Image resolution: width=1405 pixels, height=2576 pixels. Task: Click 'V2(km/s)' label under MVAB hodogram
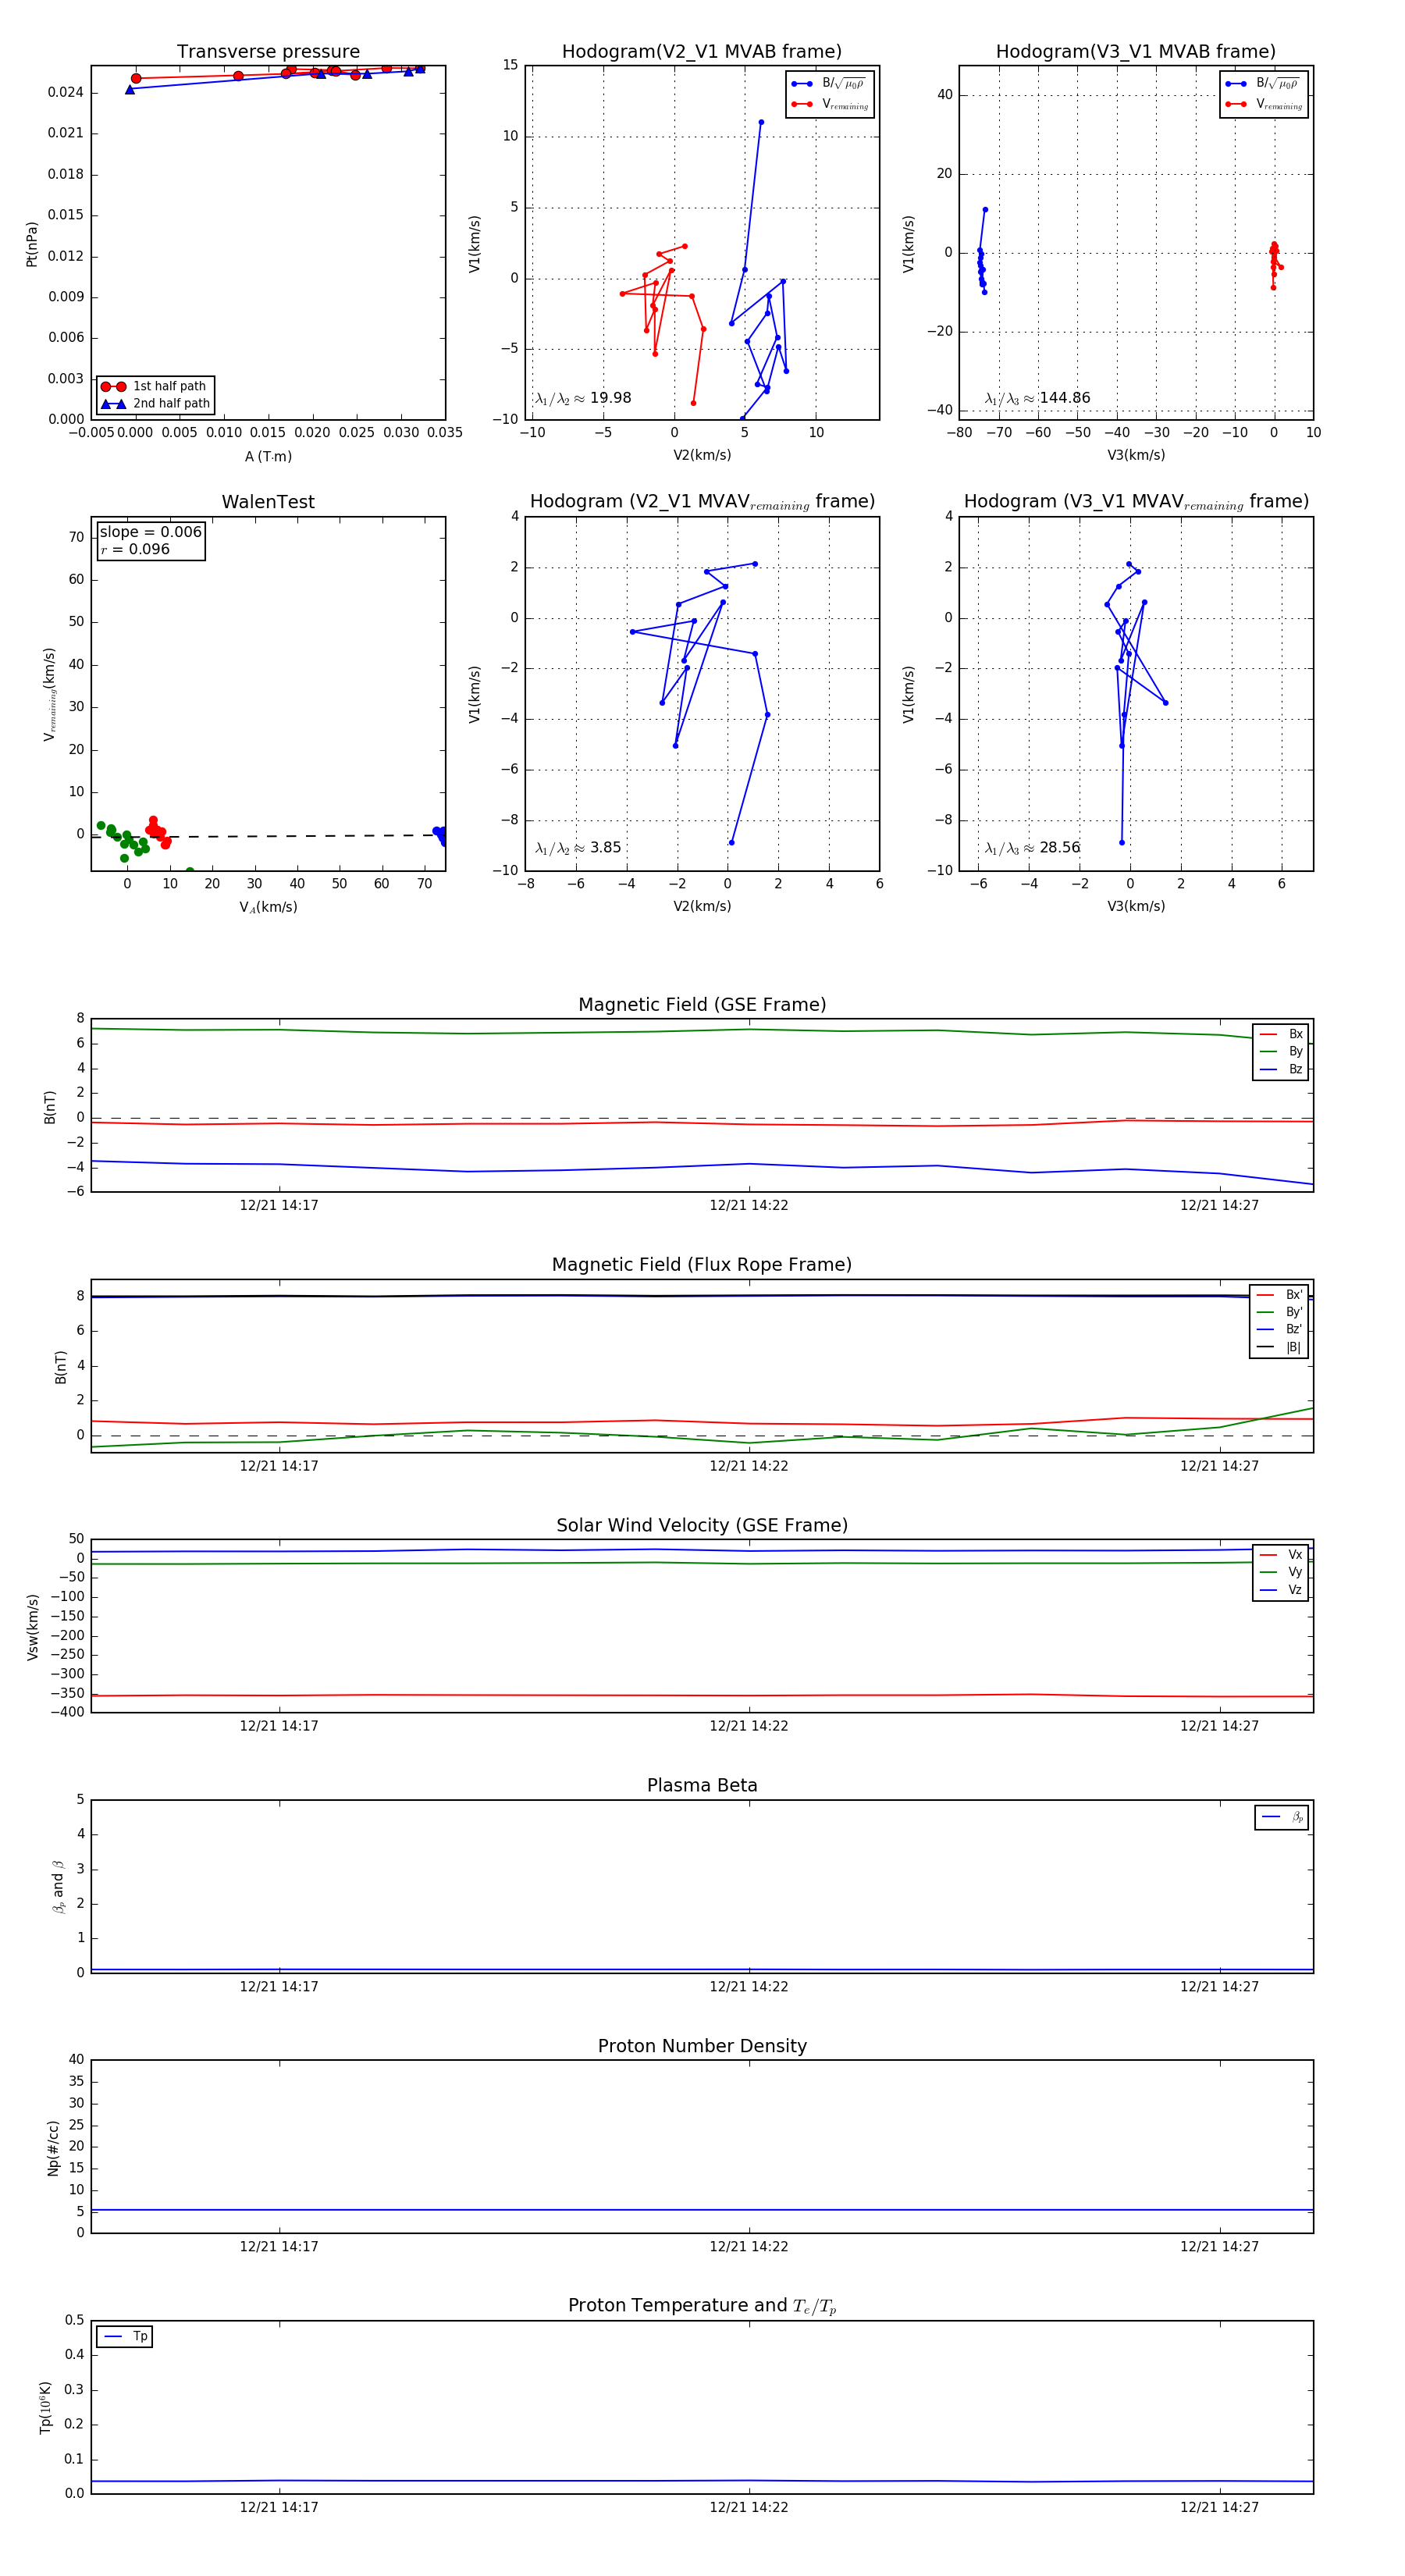[702, 455]
